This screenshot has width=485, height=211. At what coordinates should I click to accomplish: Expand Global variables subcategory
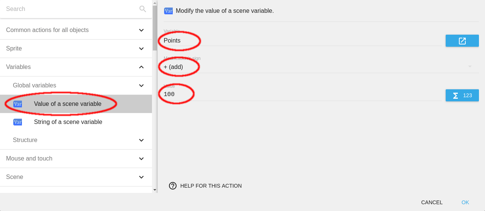pos(141,86)
